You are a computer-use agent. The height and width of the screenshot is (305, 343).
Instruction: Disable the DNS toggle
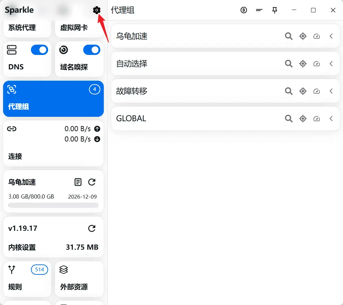pos(39,50)
